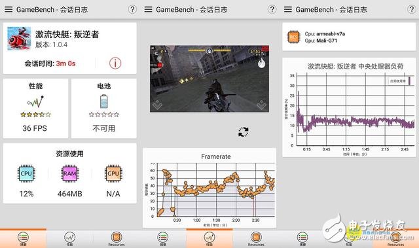Viewport: 419px width, 248px height.
Task: Tap the GPU resource usage icon
Action: click(113, 173)
